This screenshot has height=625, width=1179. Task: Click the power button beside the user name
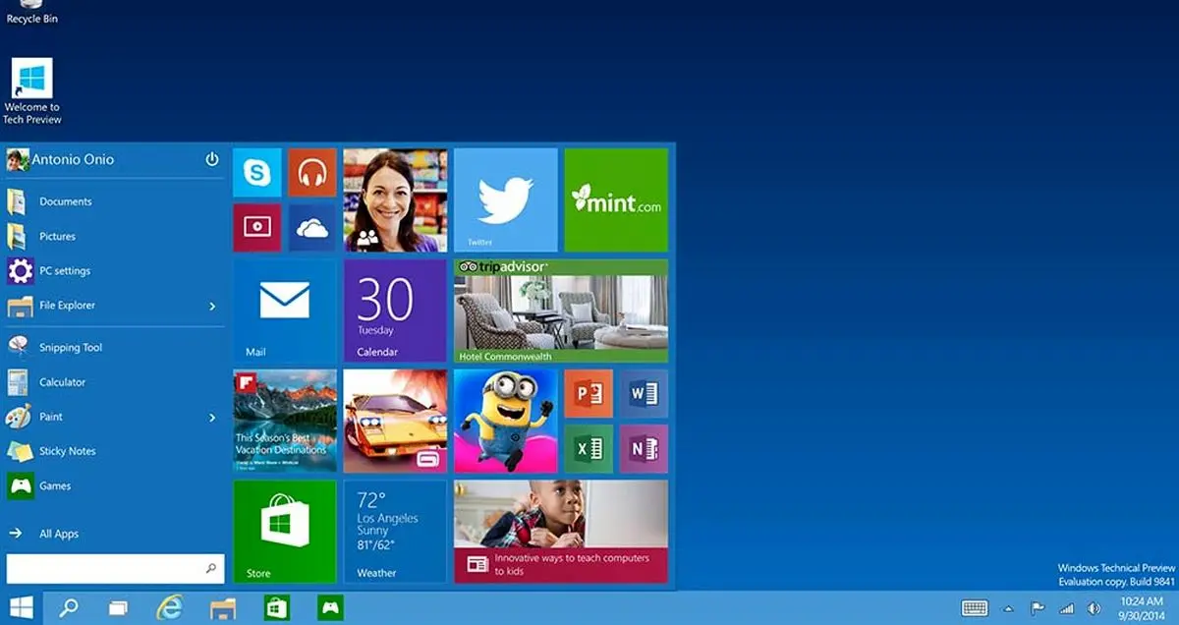(x=211, y=159)
